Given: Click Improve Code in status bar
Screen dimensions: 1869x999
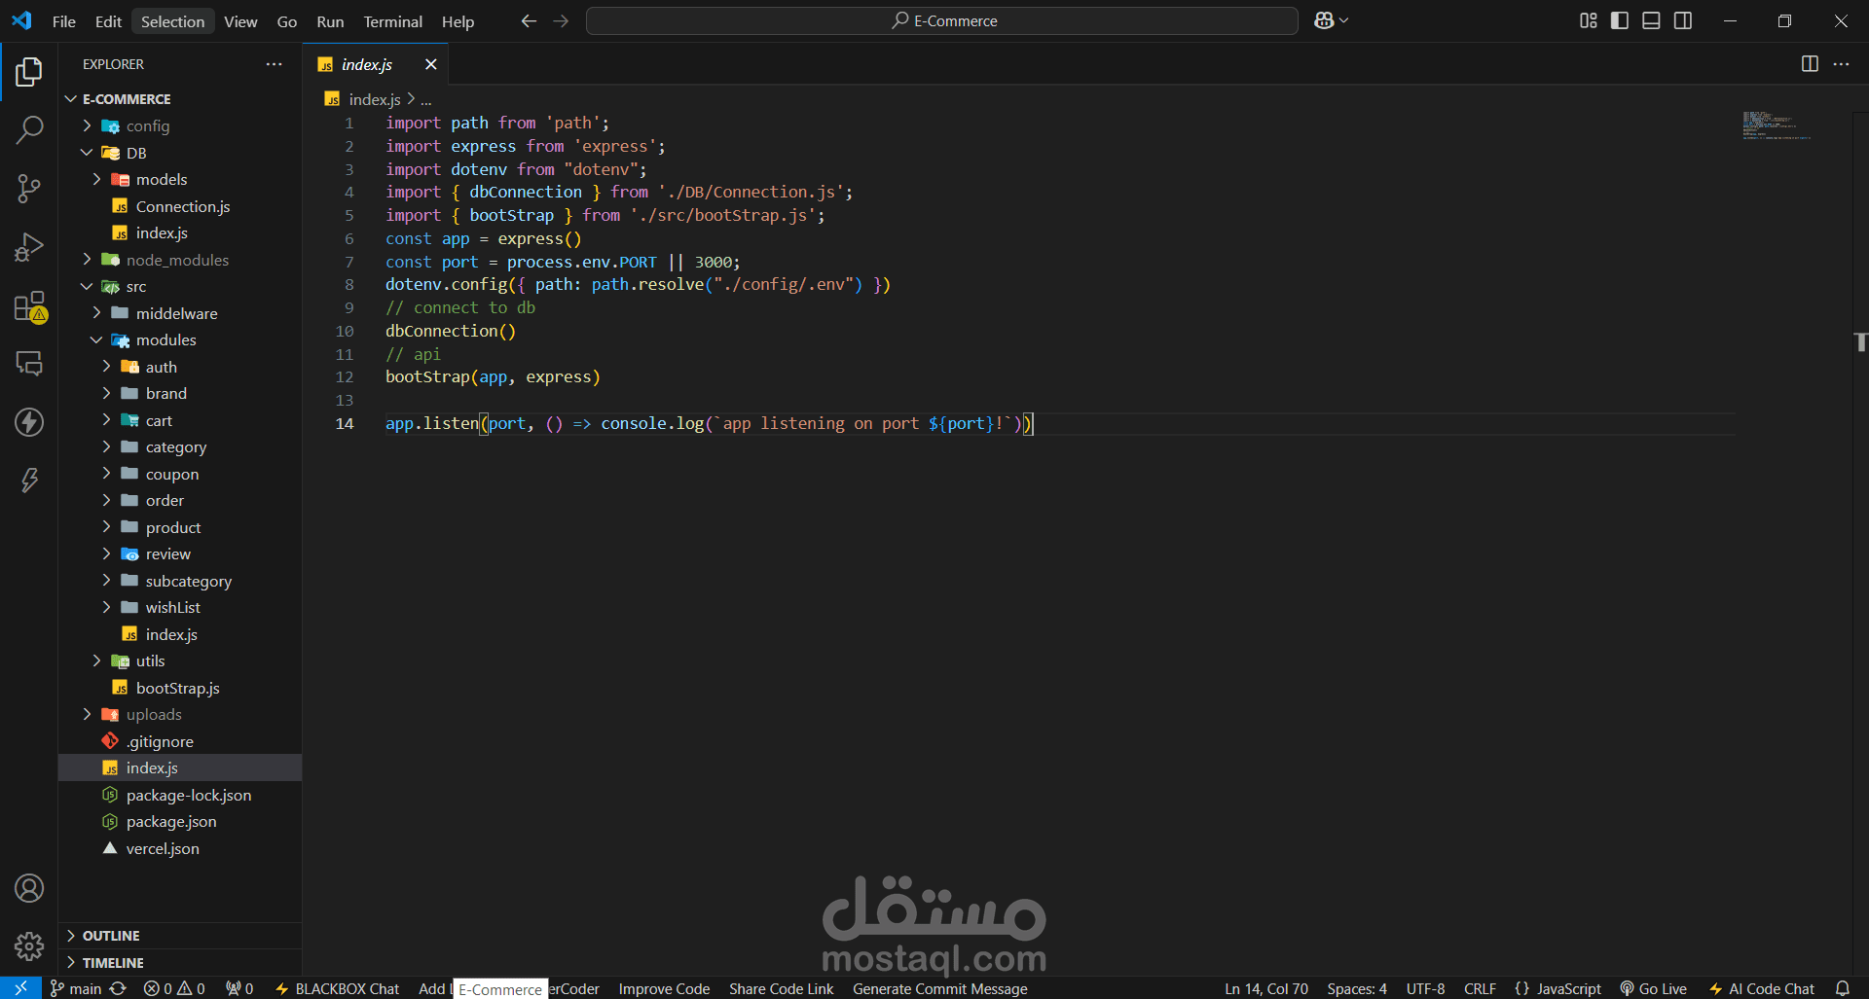Looking at the screenshot, I should coord(664,988).
